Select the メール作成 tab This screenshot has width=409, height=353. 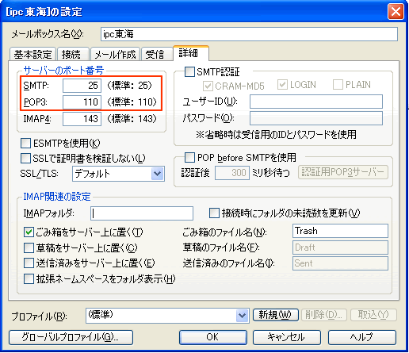tap(115, 55)
